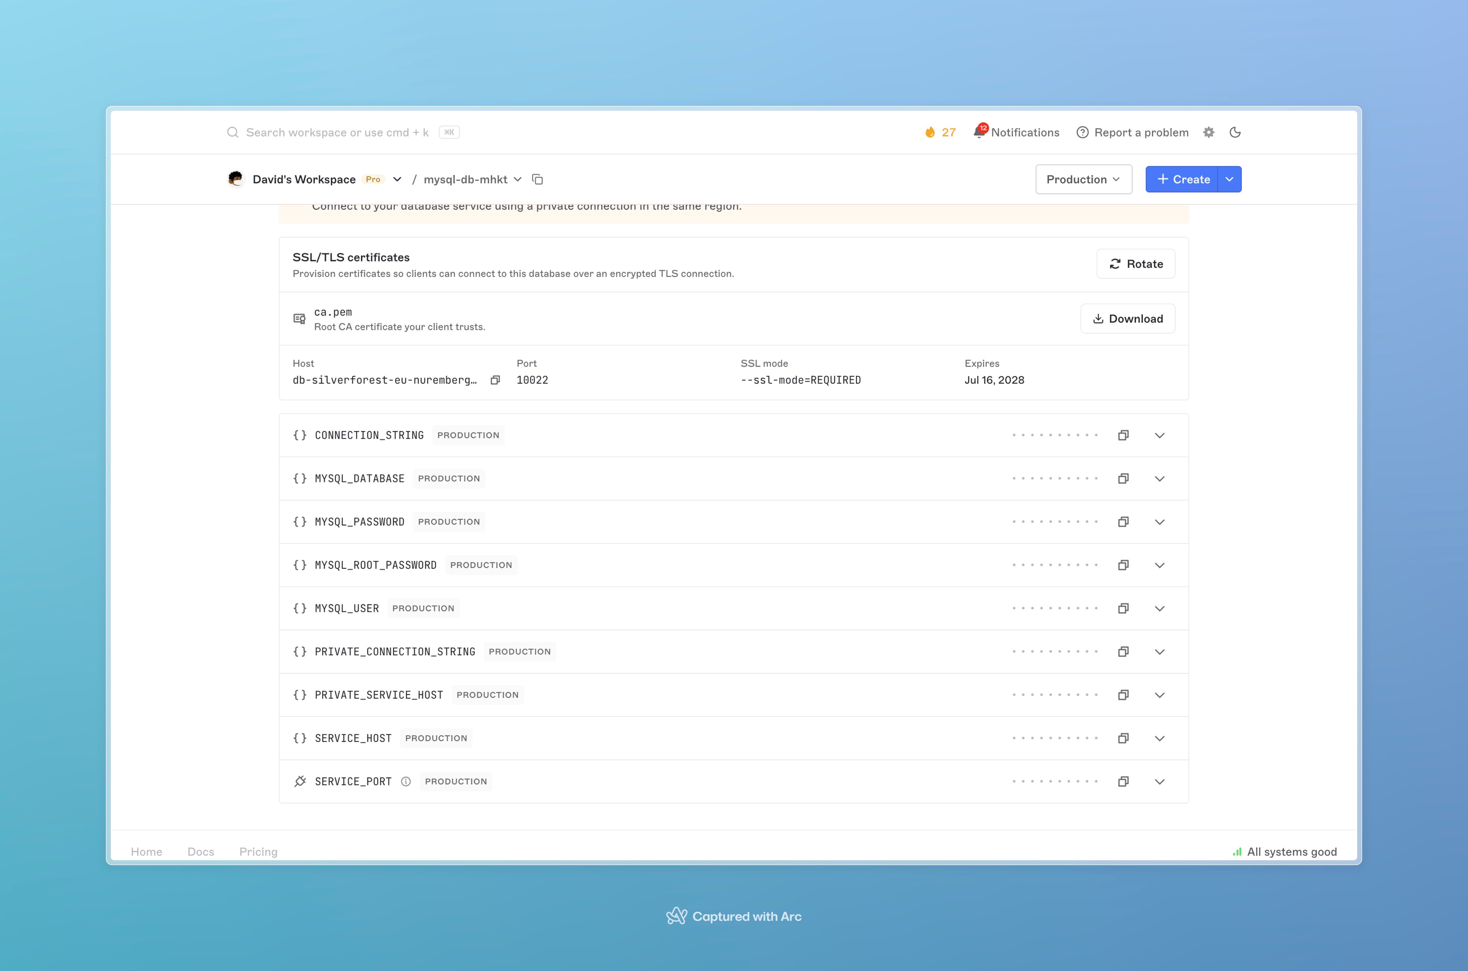The height and width of the screenshot is (971, 1468).
Task: Open the Create button dropdown arrow
Action: 1229,179
